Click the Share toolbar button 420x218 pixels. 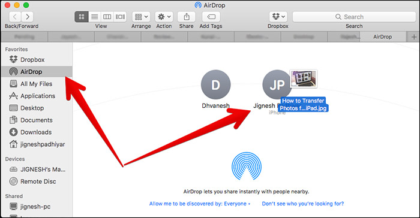coord(187,17)
